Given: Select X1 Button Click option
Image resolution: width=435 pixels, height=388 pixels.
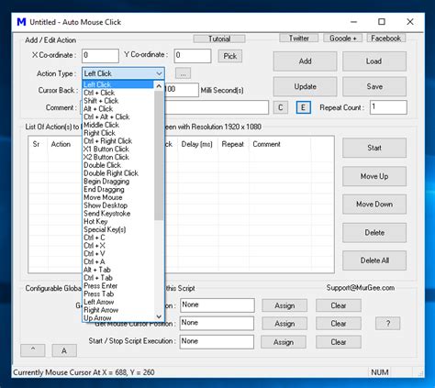Looking at the screenshot, I should [118, 149].
